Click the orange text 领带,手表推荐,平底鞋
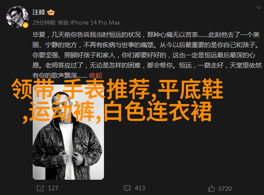264x195 pixels. pyautogui.click(x=117, y=89)
